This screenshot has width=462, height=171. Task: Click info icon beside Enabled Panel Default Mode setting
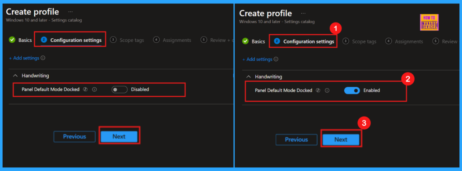point(327,90)
